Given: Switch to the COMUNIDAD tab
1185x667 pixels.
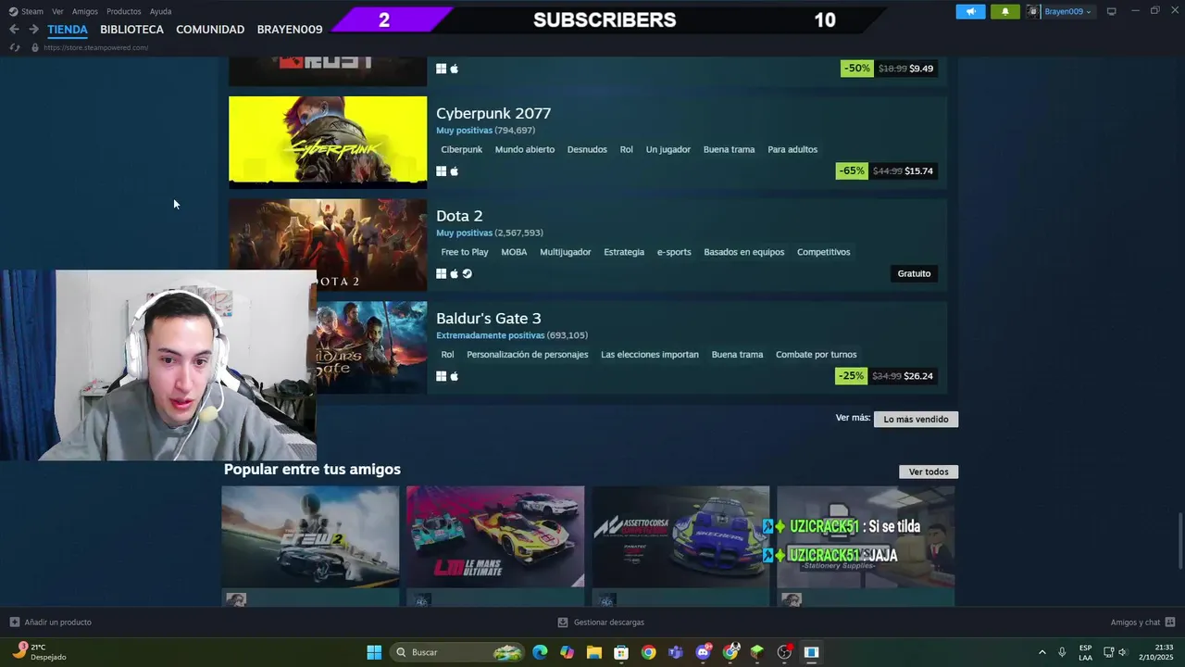Looking at the screenshot, I should [210, 30].
